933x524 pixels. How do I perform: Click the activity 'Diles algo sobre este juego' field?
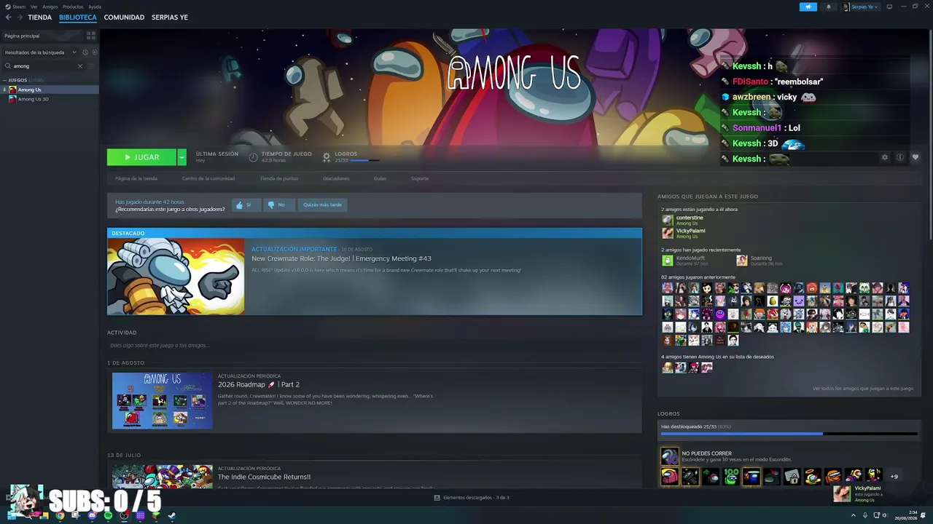[x=375, y=346]
